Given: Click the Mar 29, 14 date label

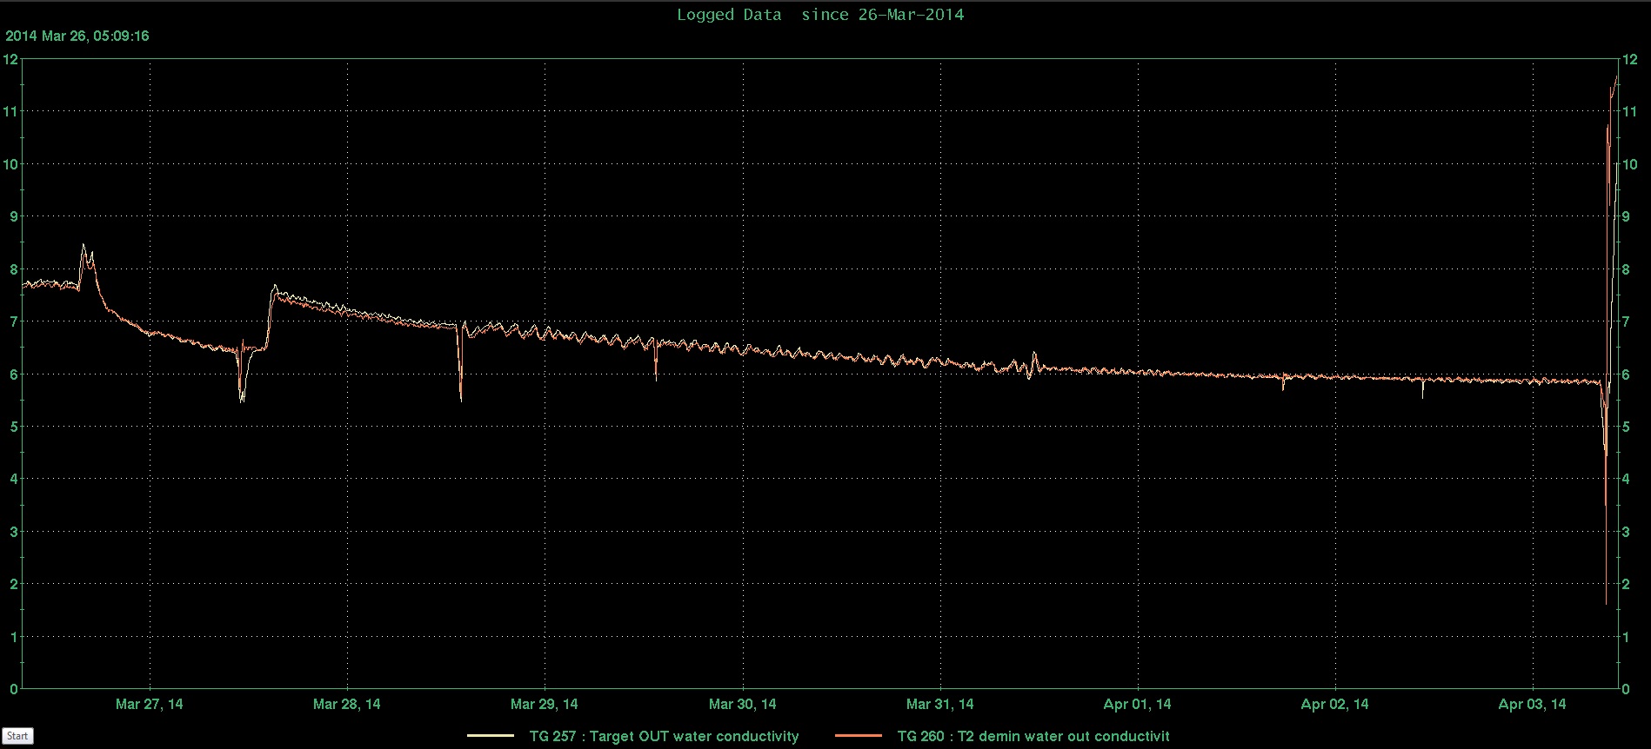Looking at the screenshot, I should [x=545, y=704].
